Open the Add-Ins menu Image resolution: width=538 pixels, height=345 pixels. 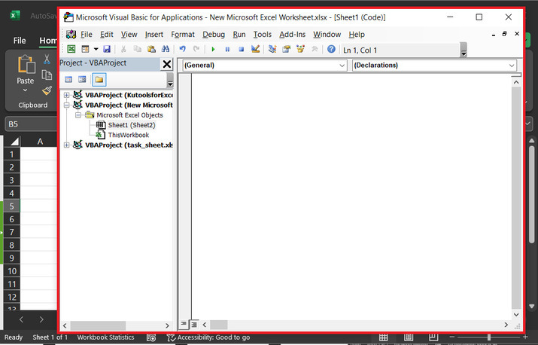pos(293,35)
